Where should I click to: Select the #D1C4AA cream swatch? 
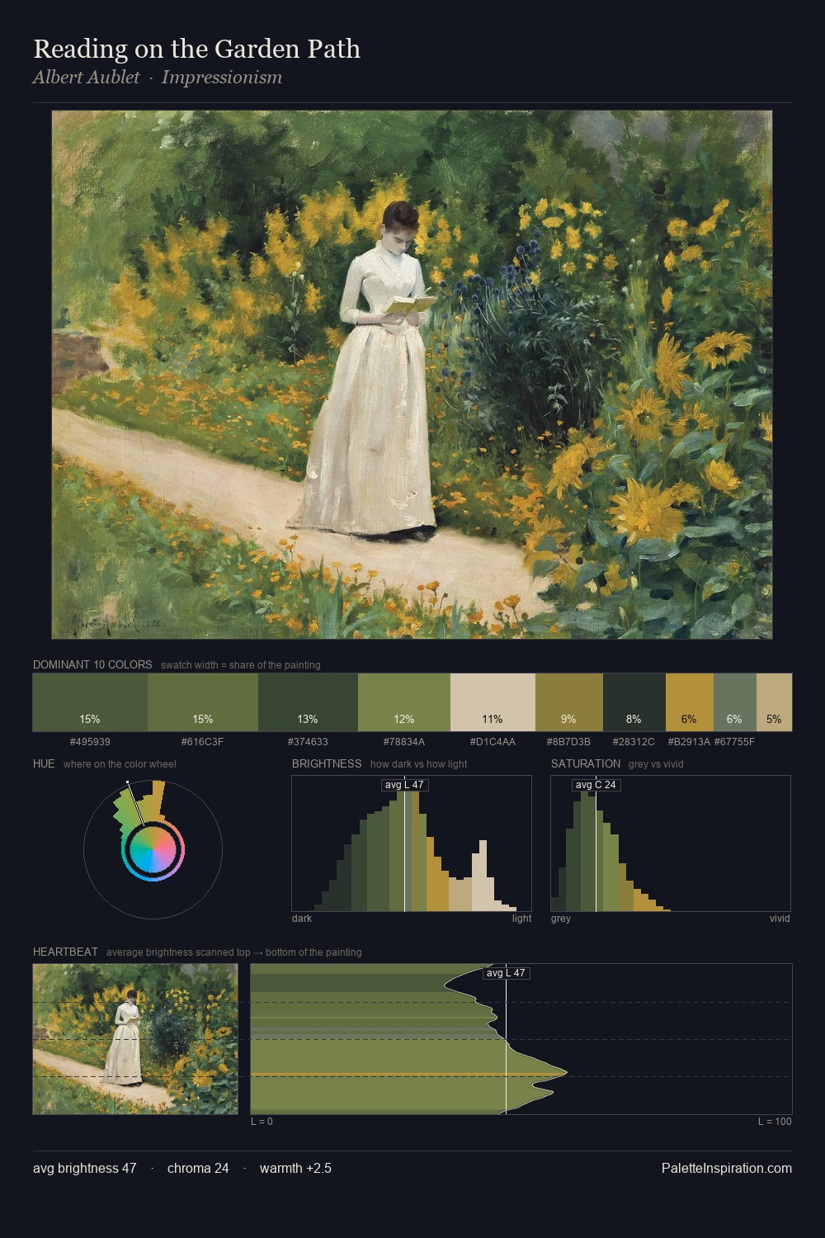[493, 702]
